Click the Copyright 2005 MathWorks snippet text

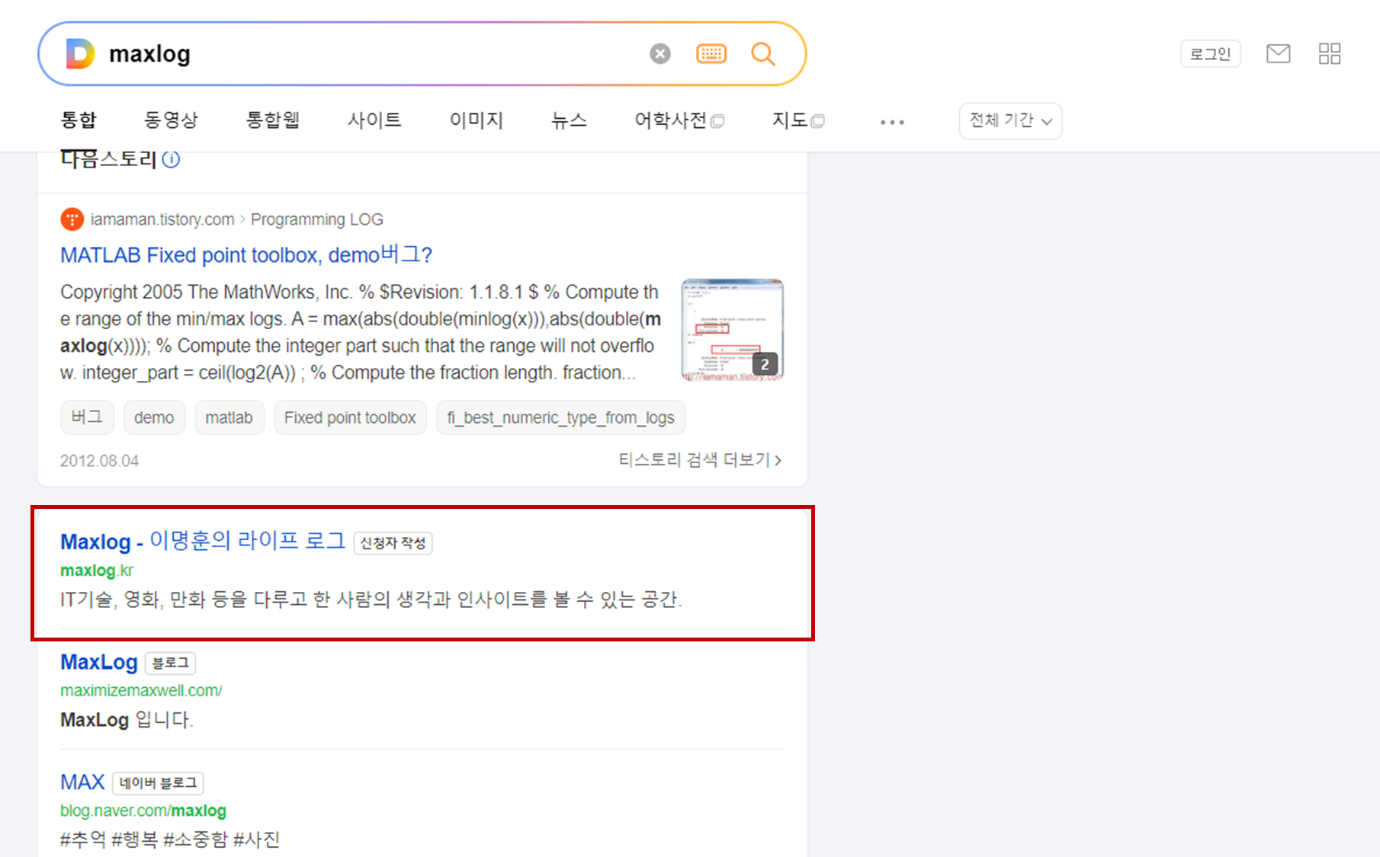coord(361,332)
